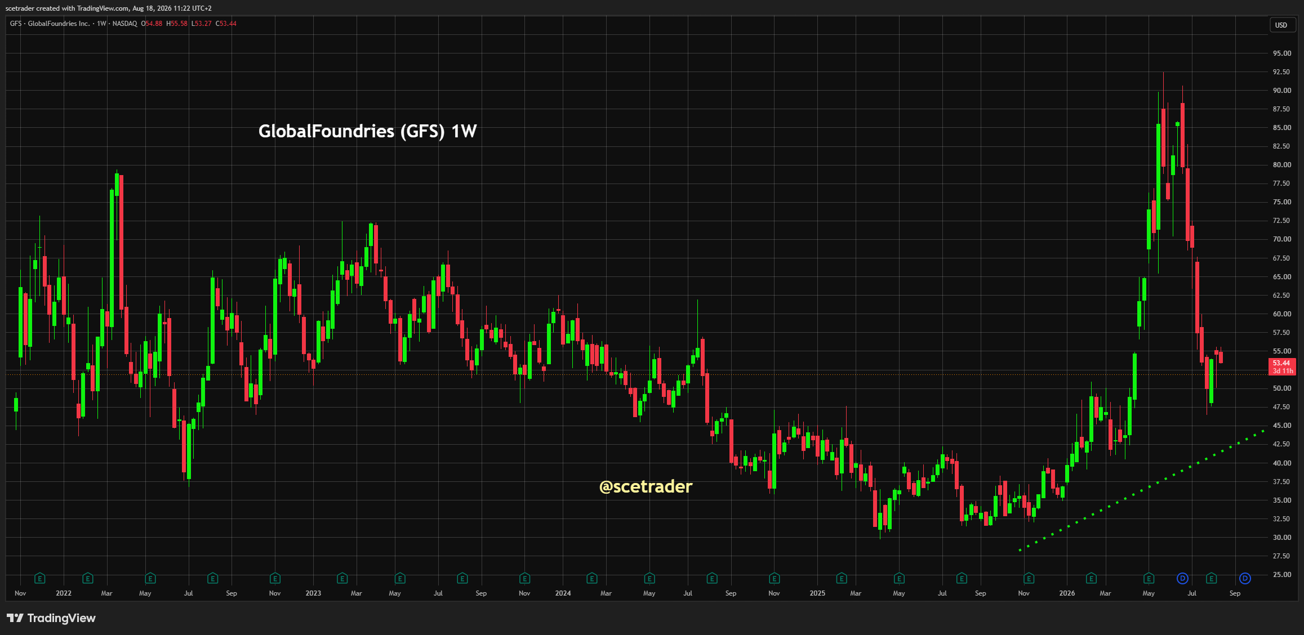Open the earnings marker above May 2026
The height and width of the screenshot is (635, 1304).
pos(1149,578)
